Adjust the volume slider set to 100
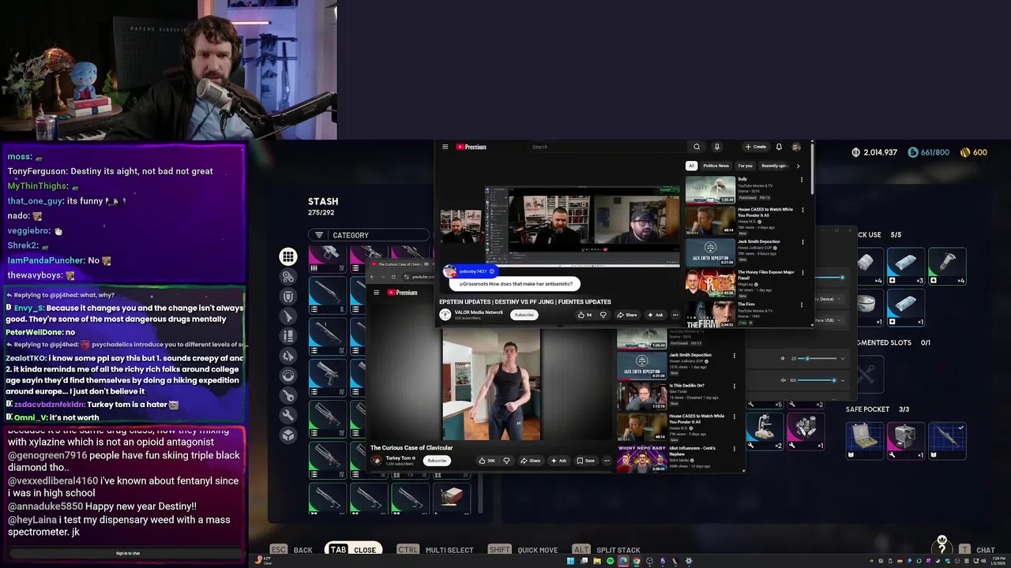Screen dimensions: 1011x568 click(x=817, y=380)
